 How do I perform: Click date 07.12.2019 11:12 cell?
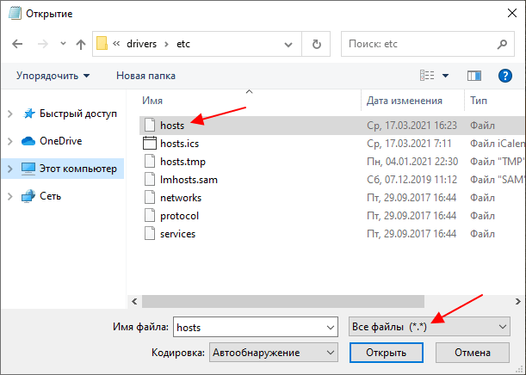point(412,180)
